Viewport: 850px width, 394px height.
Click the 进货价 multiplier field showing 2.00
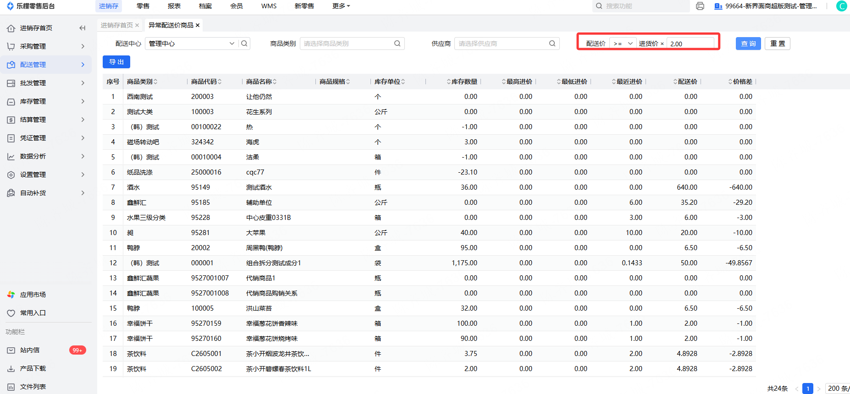(690, 44)
